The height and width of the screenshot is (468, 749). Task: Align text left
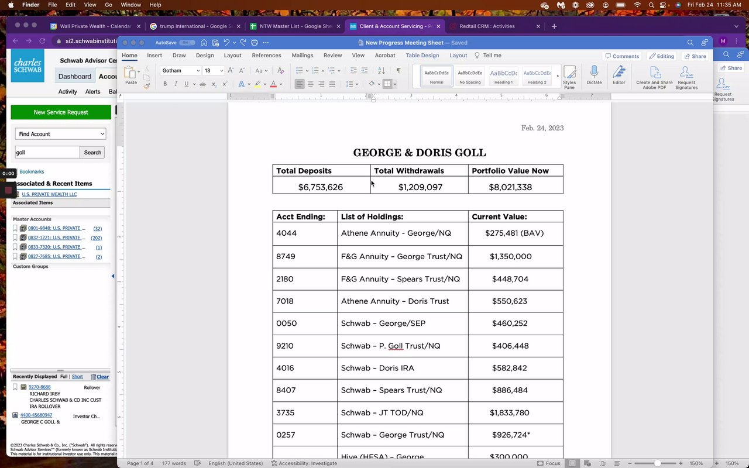point(300,84)
